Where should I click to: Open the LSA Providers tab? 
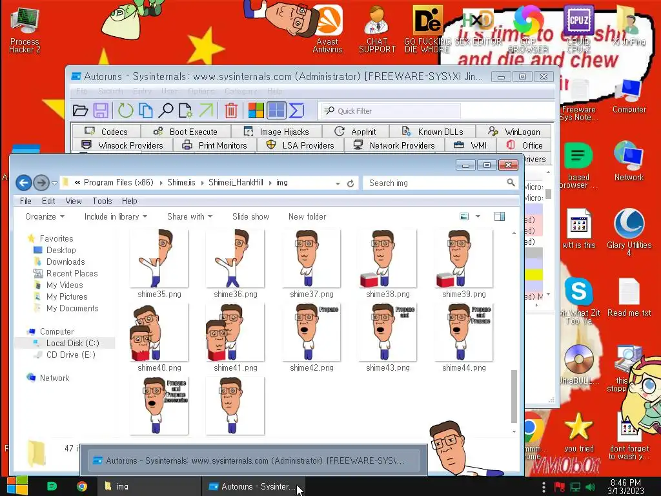click(x=300, y=145)
